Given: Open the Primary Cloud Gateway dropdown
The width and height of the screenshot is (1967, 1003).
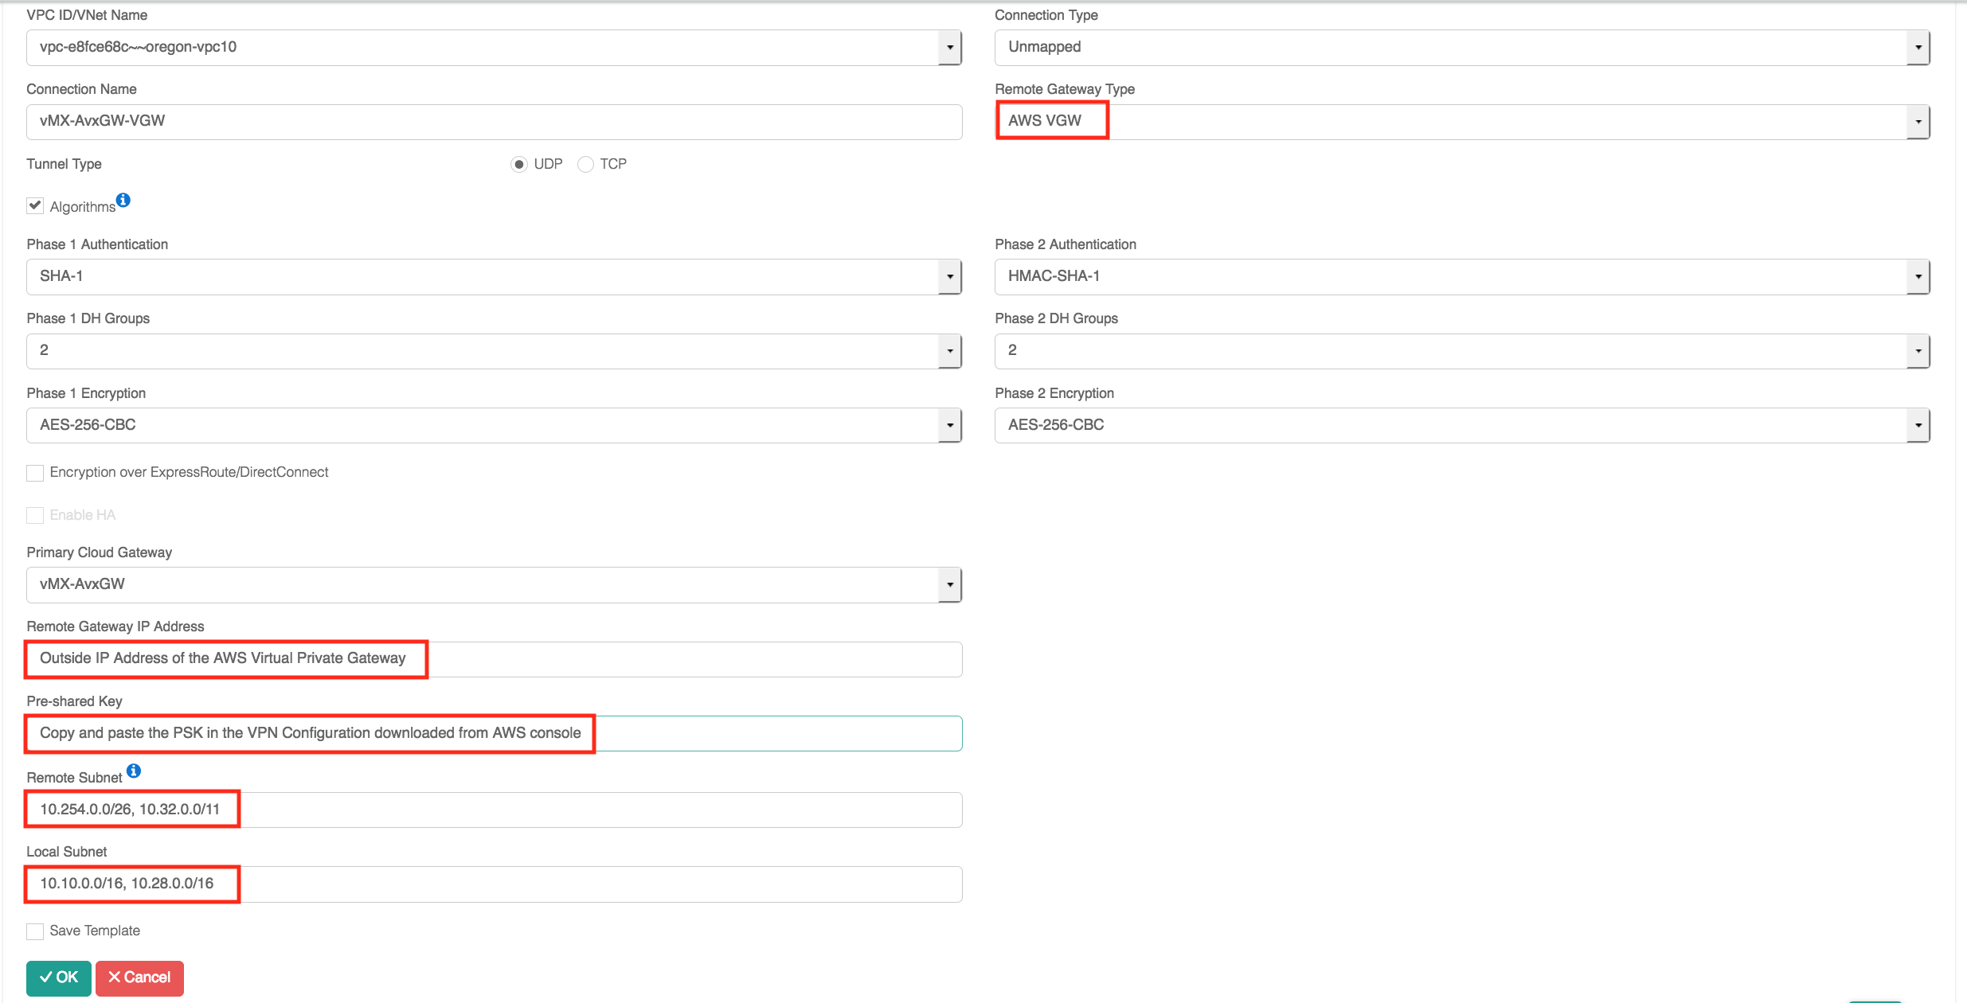Looking at the screenshot, I should (x=949, y=585).
